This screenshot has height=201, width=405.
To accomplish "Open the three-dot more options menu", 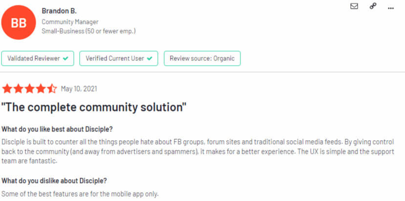I will pyautogui.click(x=390, y=7).
